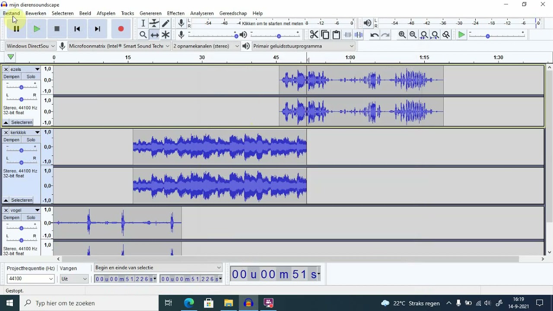Open the 2 opnamekanalen (stereo) dropdown

tap(206, 46)
